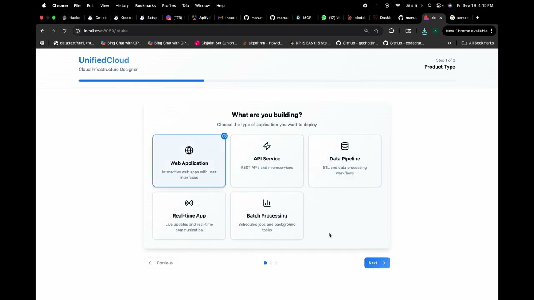
Task: Select the Real-time App option
Action: (189, 215)
